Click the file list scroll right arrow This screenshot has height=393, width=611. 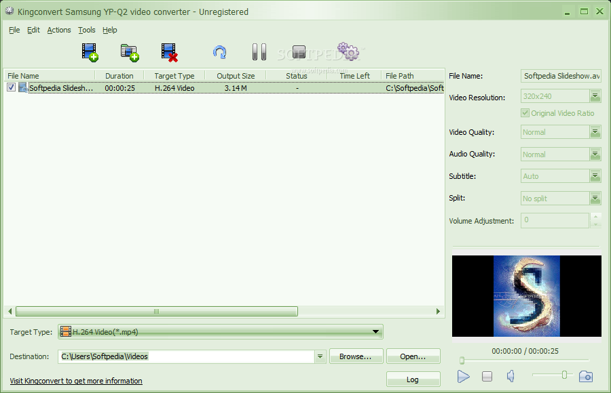pos(438,311)
